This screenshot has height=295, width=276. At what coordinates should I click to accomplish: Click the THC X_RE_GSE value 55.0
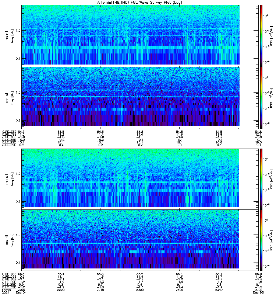tap(258, 274)
